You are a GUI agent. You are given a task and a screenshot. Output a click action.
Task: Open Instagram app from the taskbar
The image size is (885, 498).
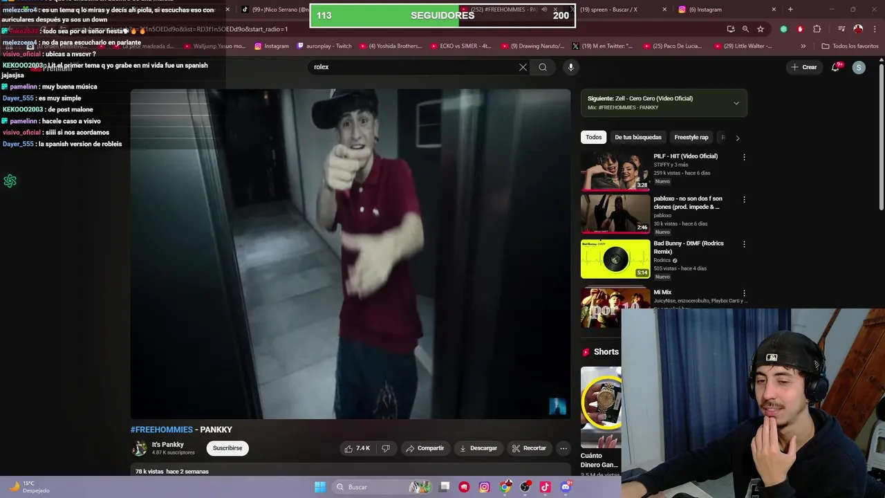tap(485, 487)
